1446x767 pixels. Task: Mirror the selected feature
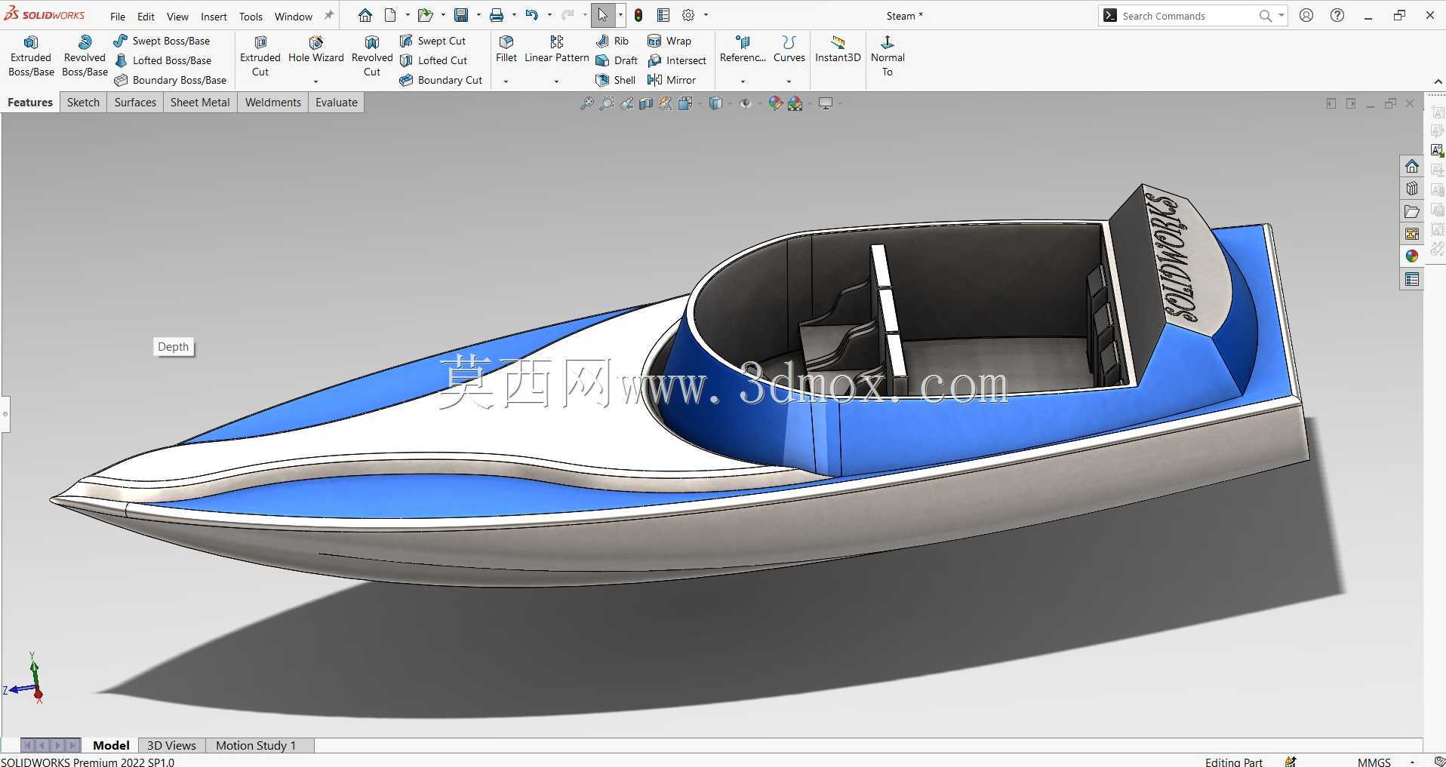point(672,80)
